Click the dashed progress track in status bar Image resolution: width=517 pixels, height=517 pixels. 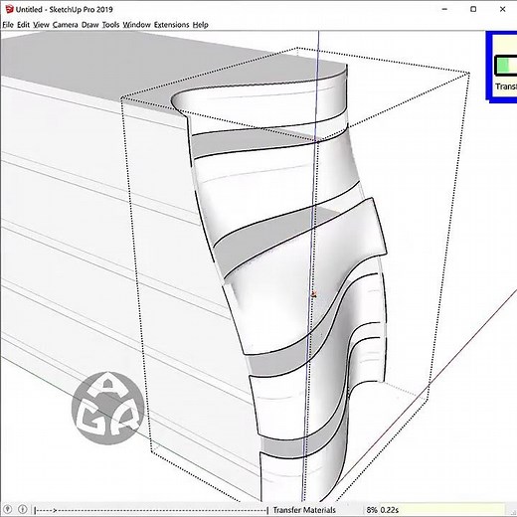click(x=151, y=510)
